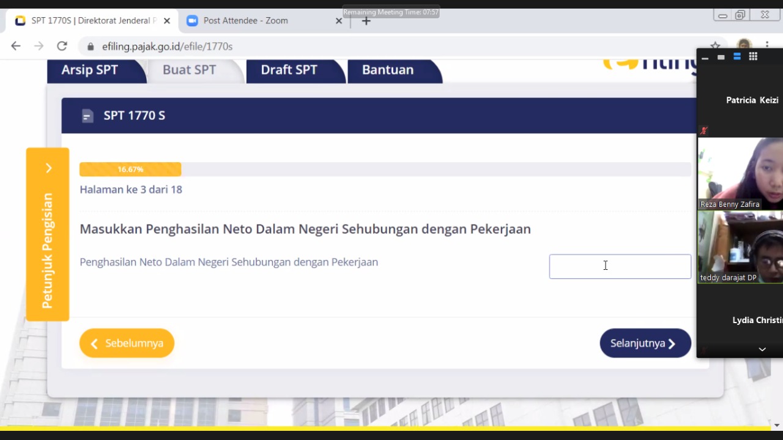This screenshot has width=783, height=440.
Task: Close the Post Attendee - Zoom tab
Action: click(339, 21)
